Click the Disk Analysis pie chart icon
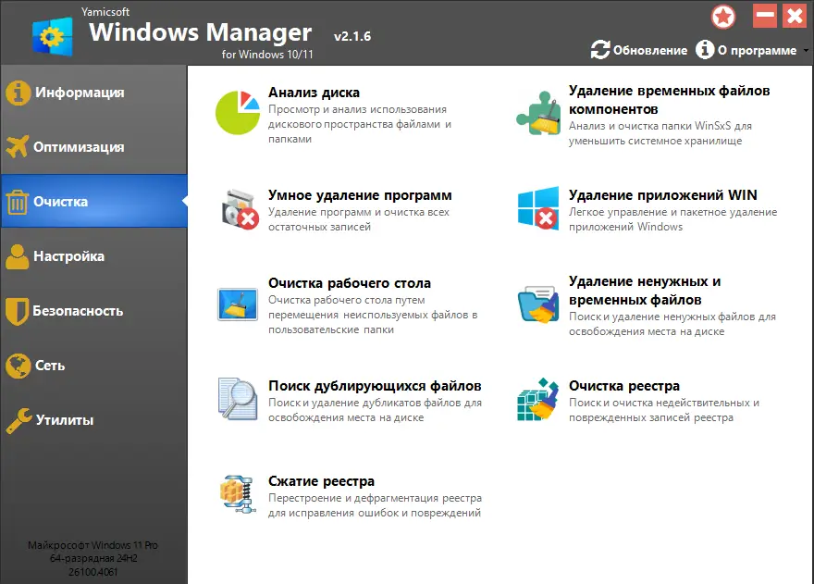The width and height of the screenshot is (814, 584). point(237,113)
